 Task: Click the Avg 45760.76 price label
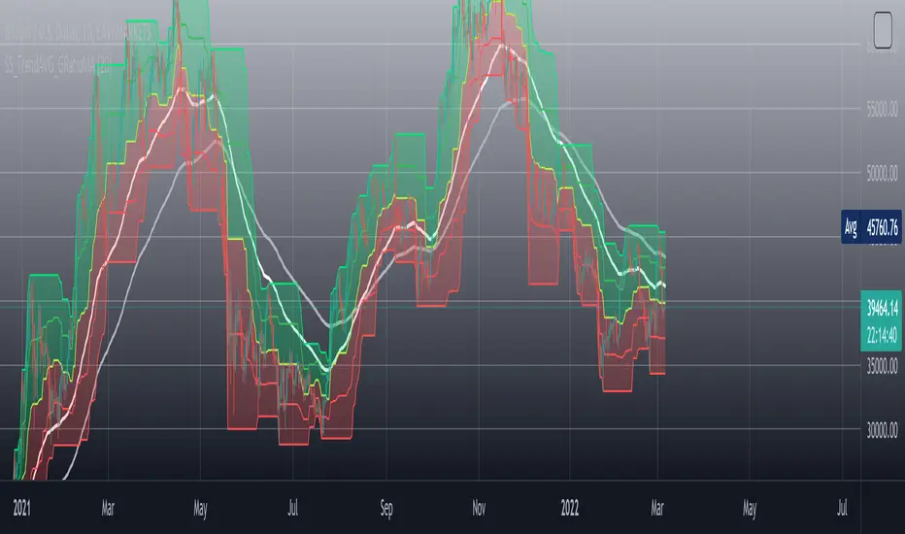[871, 227]
